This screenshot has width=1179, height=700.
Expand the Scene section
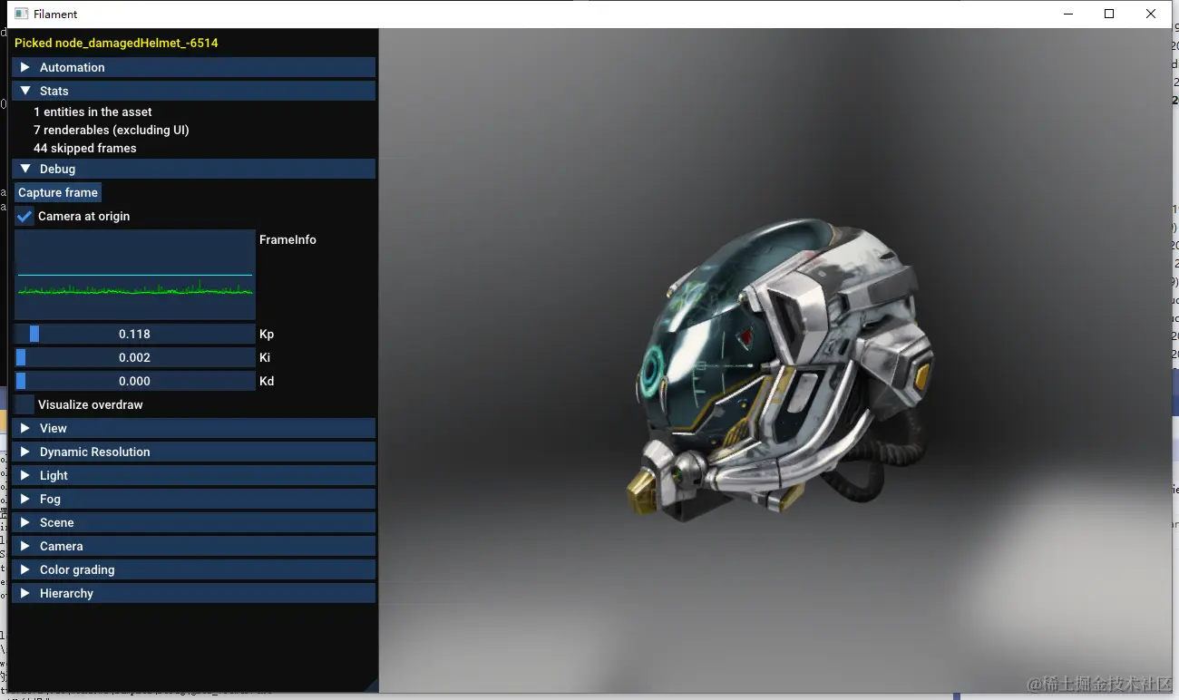coord(193,522)
